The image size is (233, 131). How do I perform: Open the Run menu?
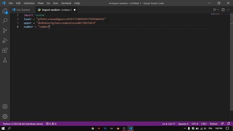56,3
